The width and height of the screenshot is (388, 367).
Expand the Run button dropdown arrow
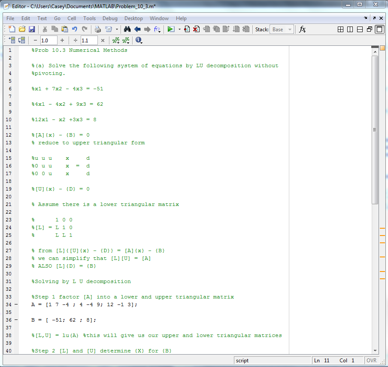(x=180, y=29)
